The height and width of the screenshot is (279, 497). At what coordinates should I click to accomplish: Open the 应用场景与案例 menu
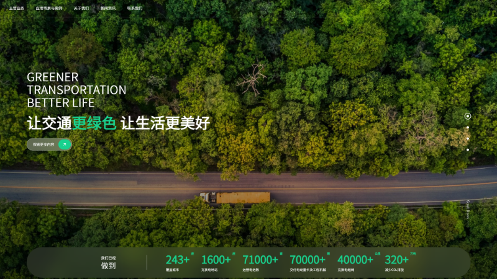(49, 9)
